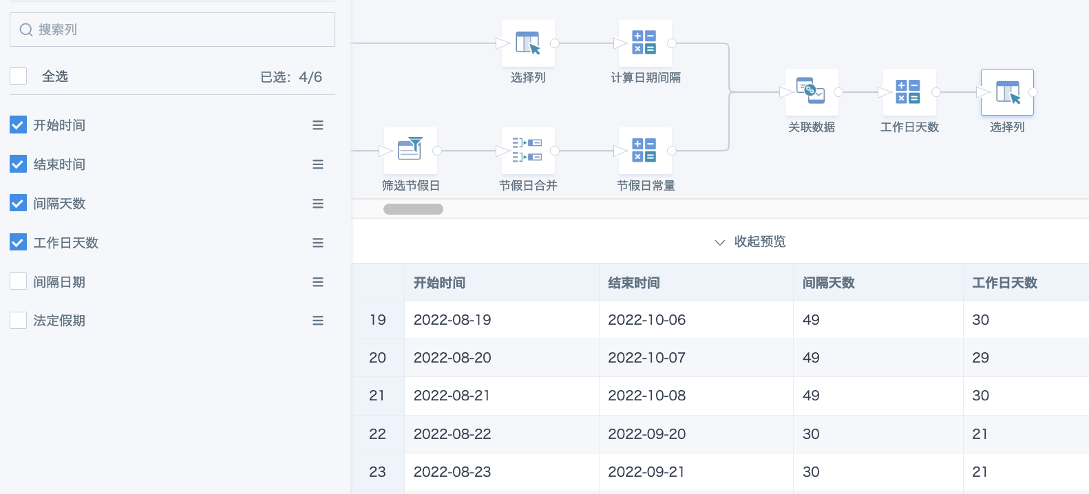The image size is (1089, 494).
Task: Click output port of 计算日期间隔 node
Action: click(x=672, y=43)
